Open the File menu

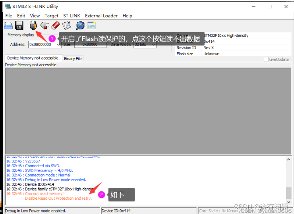(x=9, y=16)
